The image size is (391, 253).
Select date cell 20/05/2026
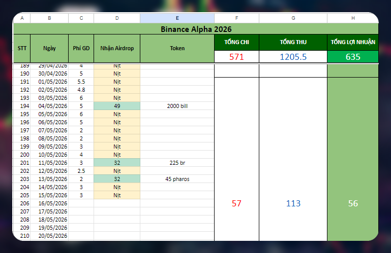pos(49,236)
